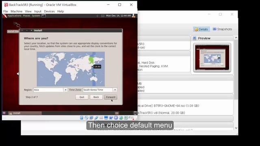Launch the terminal icon in top panel
The width and height of the screenshot is (260, 146).
43,16
